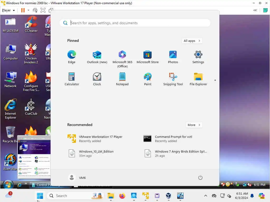Open Edge from pinned apps
The width and height of the screenshot is (270, 202).
tap(72, 57)
